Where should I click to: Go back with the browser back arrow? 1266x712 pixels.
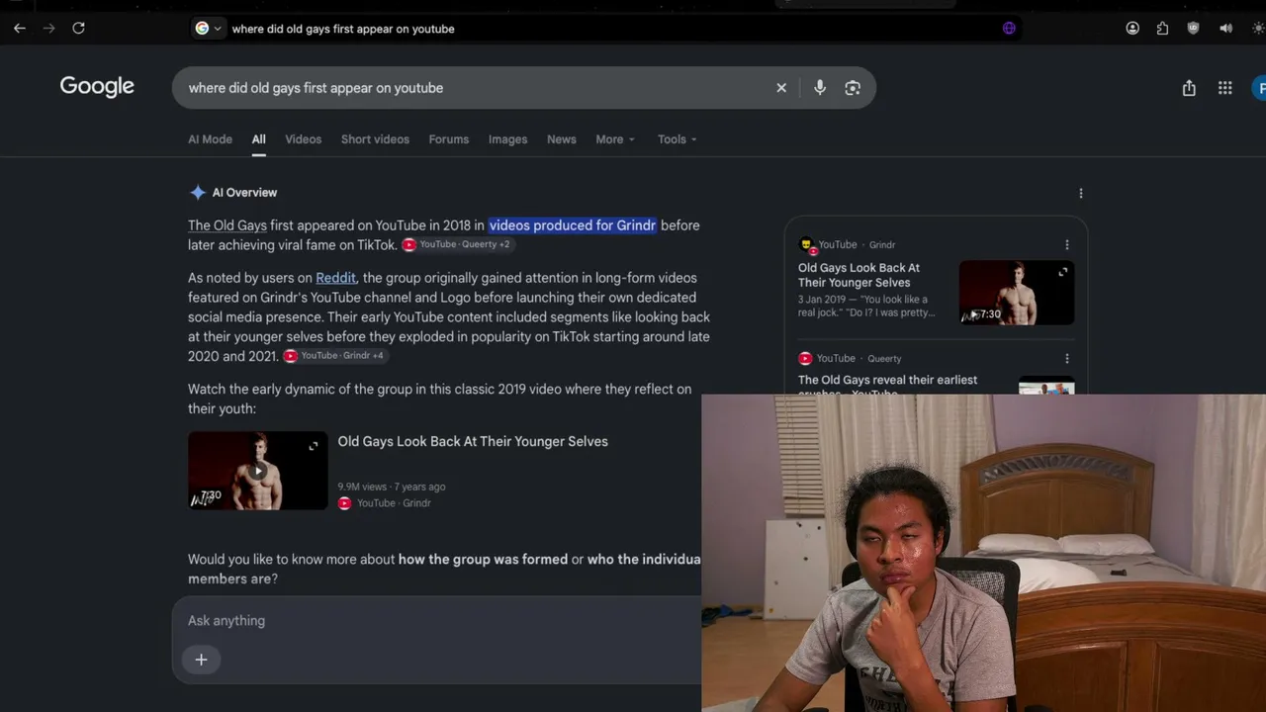(x=20, y=29)
